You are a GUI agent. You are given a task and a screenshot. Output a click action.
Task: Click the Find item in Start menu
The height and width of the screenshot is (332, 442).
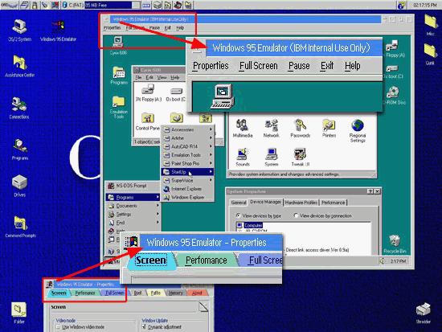(x=133, y=223)
